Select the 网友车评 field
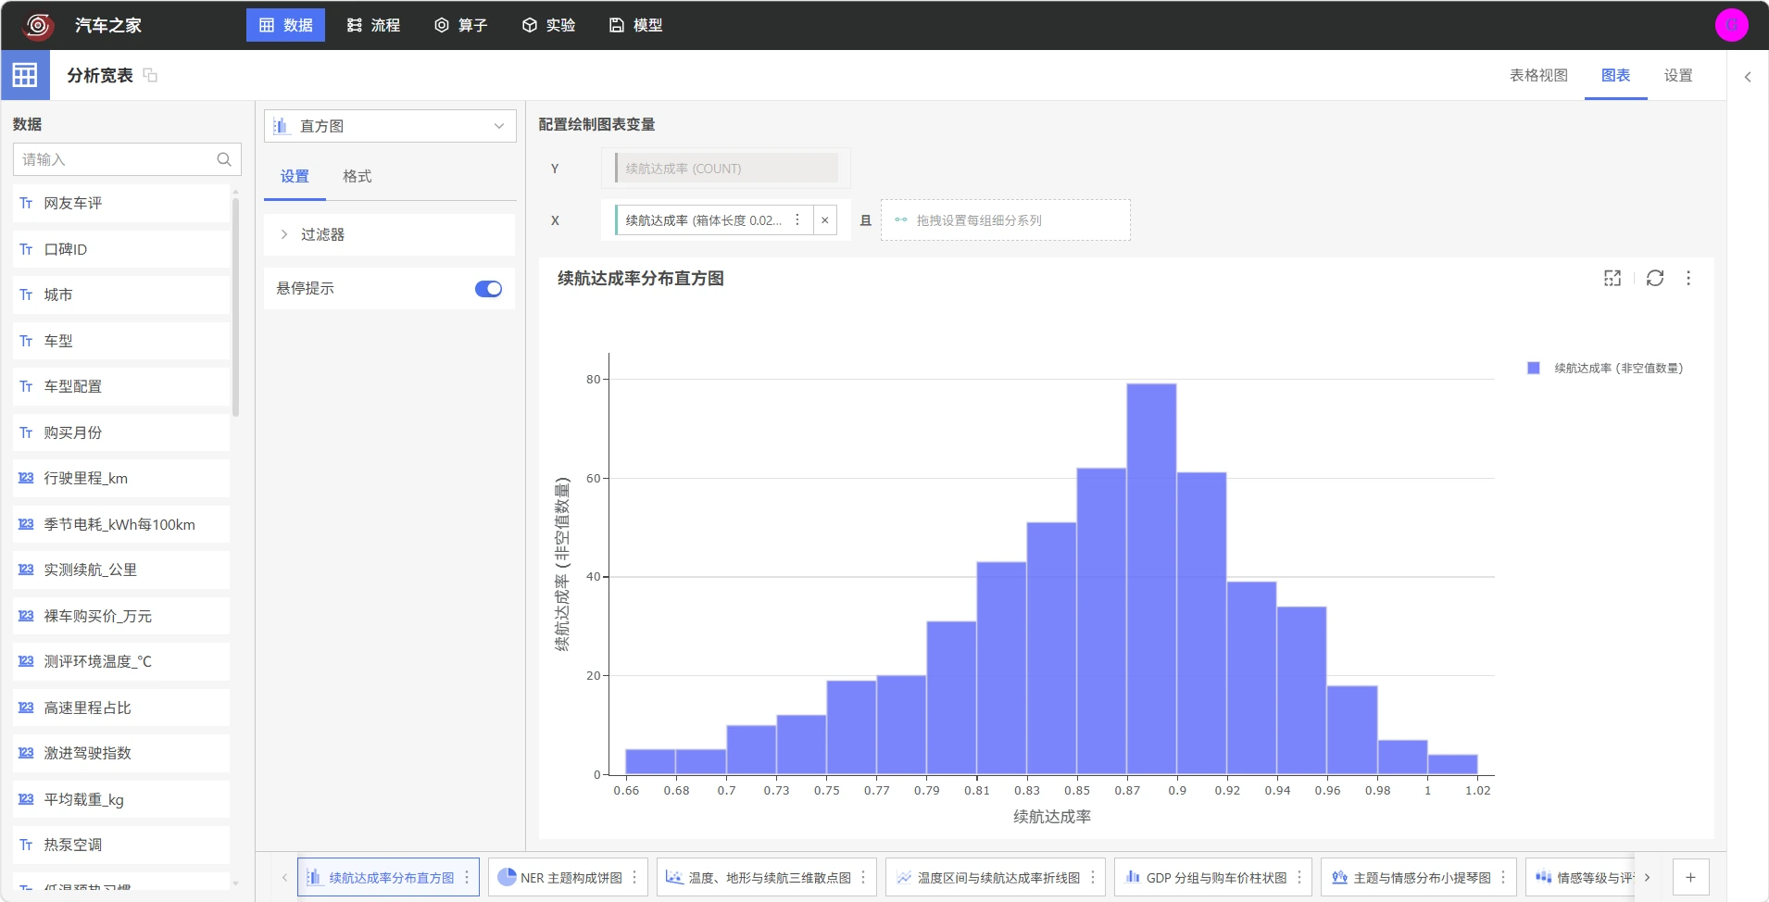 [x=121, y=203]
